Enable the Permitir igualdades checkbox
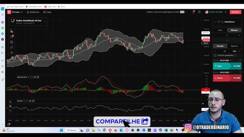 point(215,55)
